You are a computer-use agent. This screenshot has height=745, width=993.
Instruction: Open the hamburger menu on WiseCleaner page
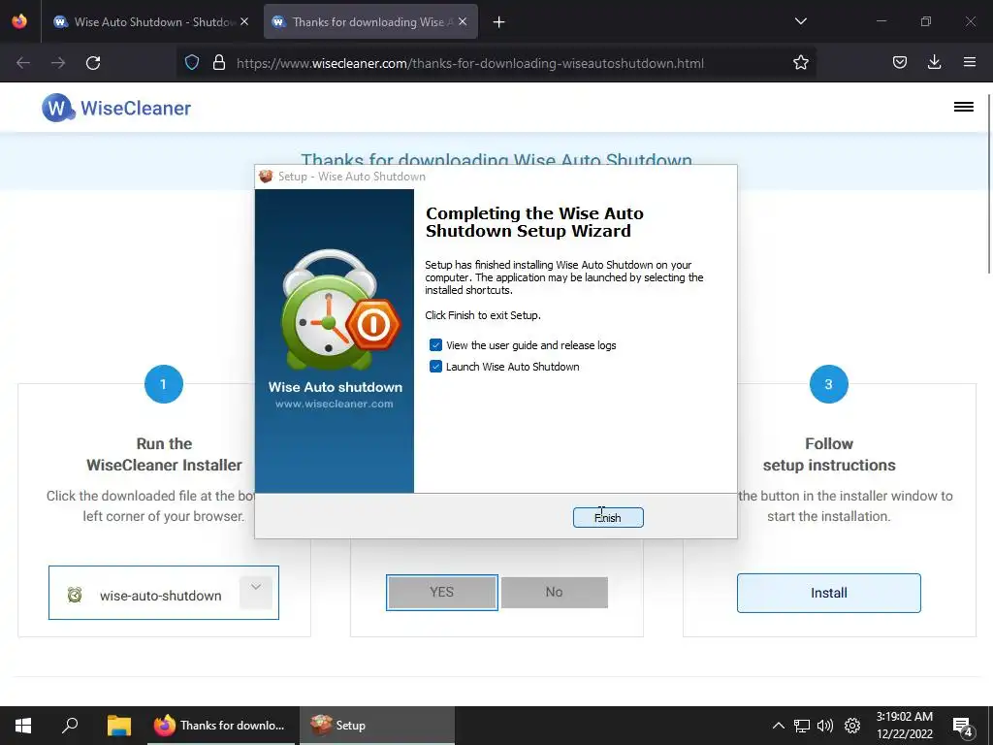point(963,107)
